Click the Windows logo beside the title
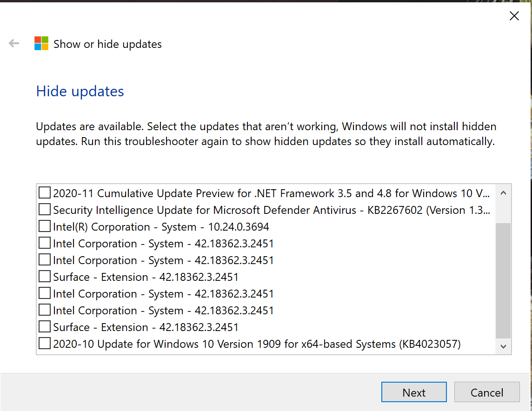Viewport: 532px width, 411px height. pos(41,44)
